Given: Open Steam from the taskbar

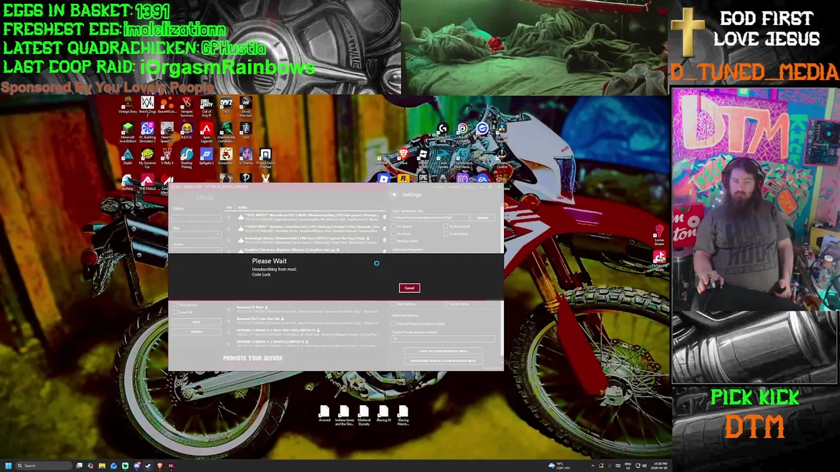Looking at the screenshot, I should (148, 465).
